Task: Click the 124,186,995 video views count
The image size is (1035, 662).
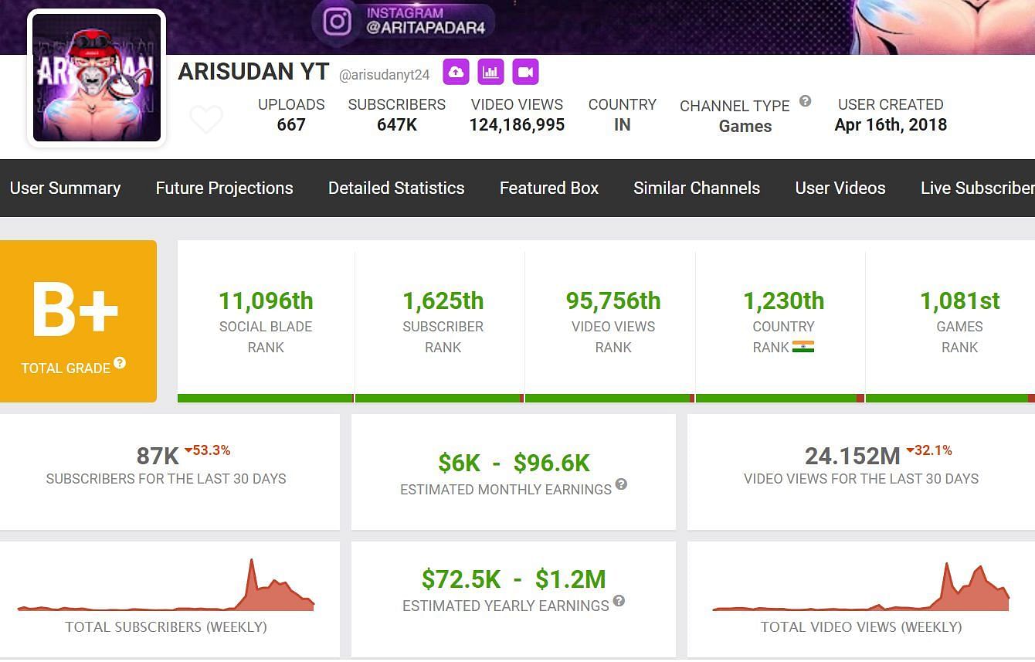Action: pos(517,124)
